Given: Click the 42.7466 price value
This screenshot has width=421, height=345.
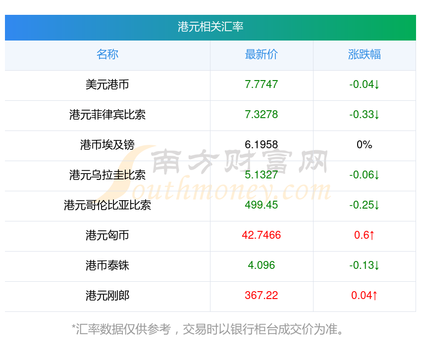Looking at the screenshot, I should point(261,235).
